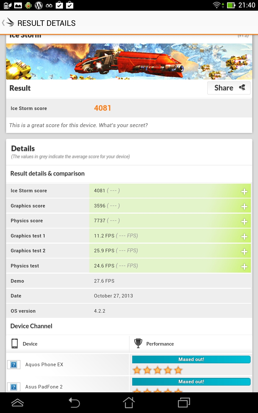Open the Asus PadFone 2 device entry
This screenshot has width=258, height=413.
point(44,387)
